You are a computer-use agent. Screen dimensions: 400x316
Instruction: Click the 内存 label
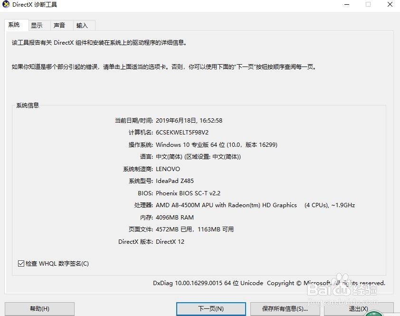(x=146, y=218)
